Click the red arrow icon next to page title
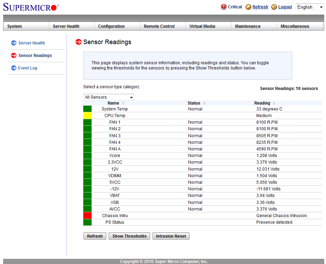 coord(78,42)
